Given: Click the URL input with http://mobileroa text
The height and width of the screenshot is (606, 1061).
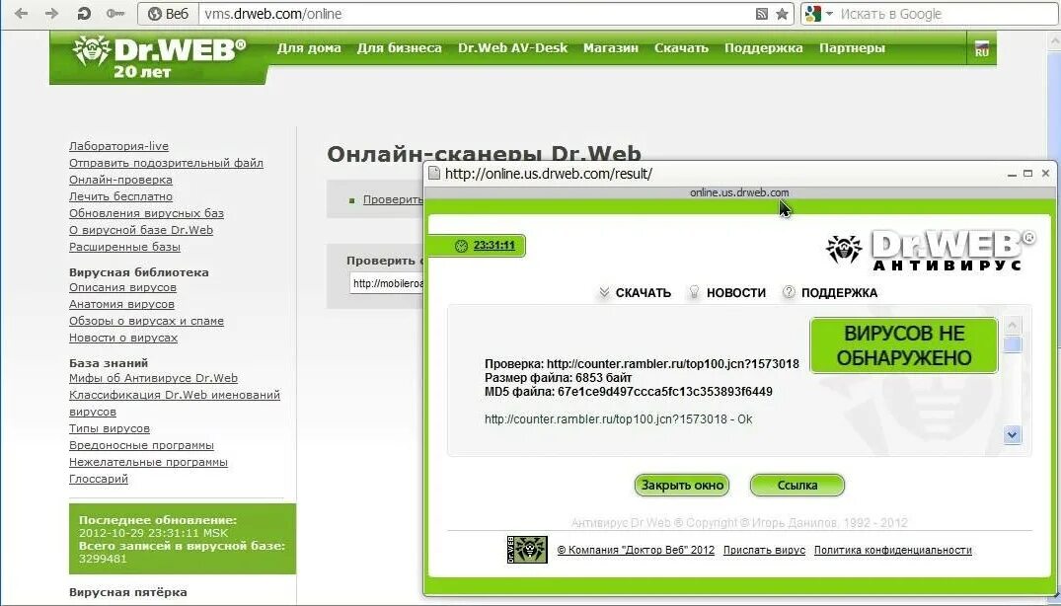Looking at the screenshot, I should [386, 283].
